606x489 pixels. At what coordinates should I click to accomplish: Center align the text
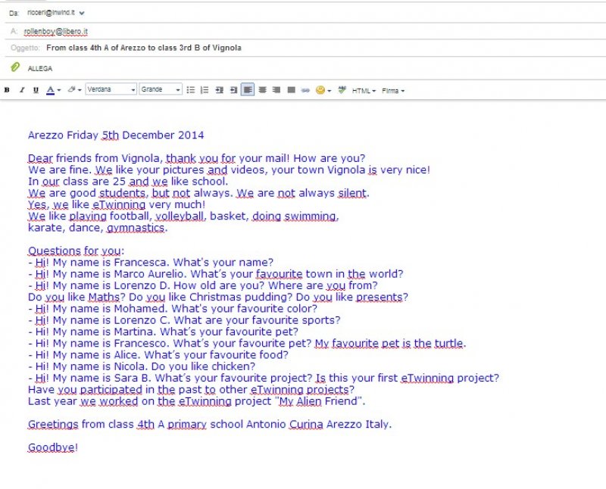coord(262,90)
